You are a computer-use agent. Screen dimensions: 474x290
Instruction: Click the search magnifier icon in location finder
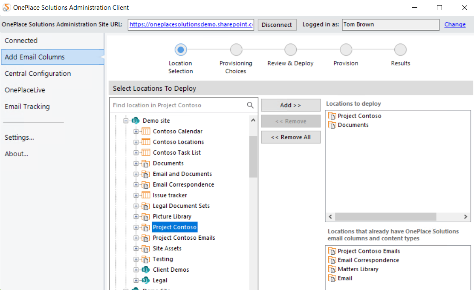[x=250, y=105]
